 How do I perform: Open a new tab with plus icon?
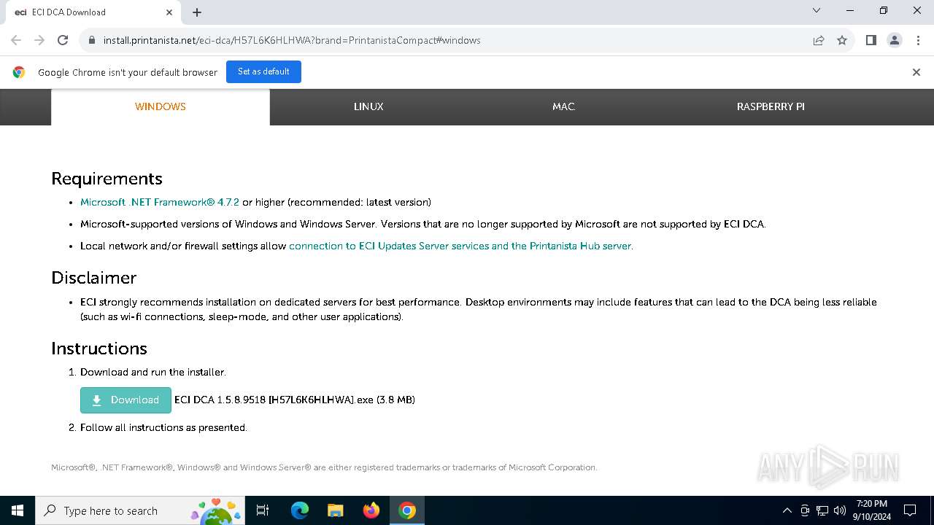coord(197,12)
